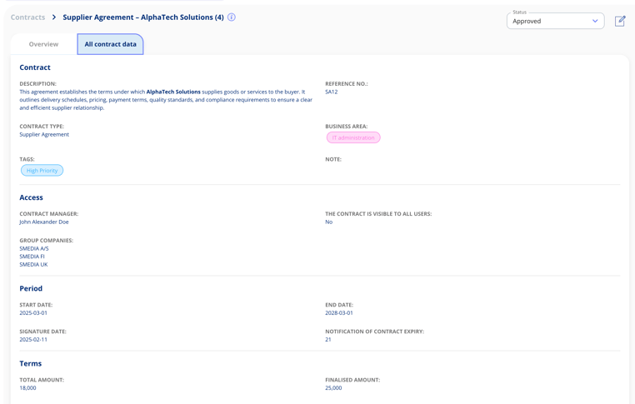The width and height of the screenshot is (635, 404).
Task: Click the IT administration business area badge
Action: coord(352,137)
